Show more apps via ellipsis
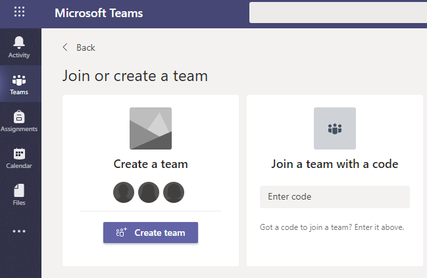 coord(19,231)
